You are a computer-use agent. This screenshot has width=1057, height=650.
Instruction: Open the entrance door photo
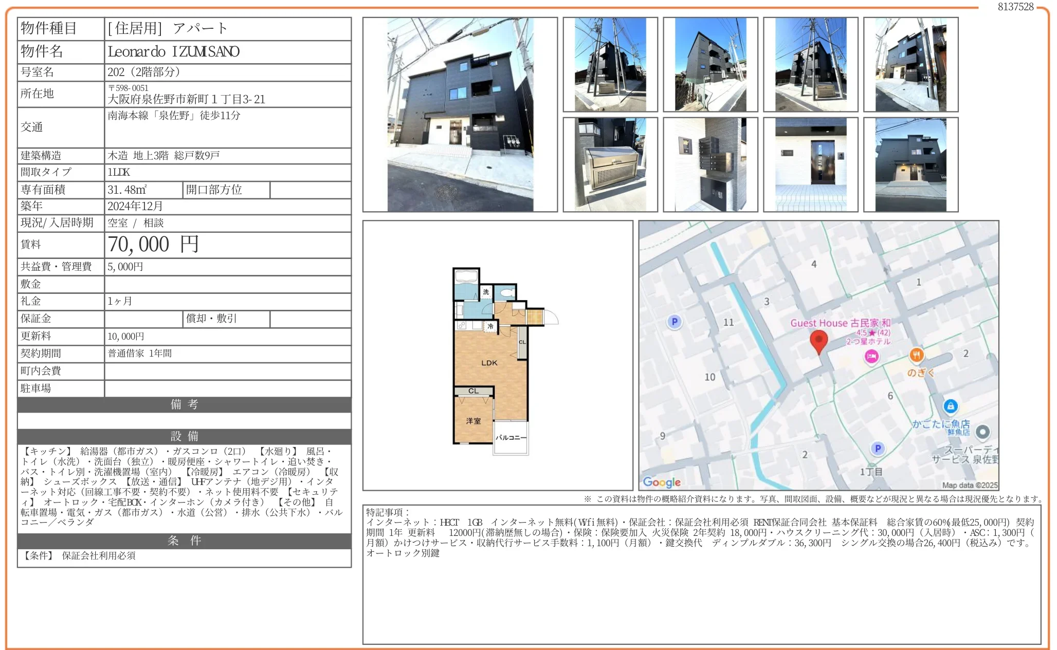pyautogui.click(x=811, y=164)
